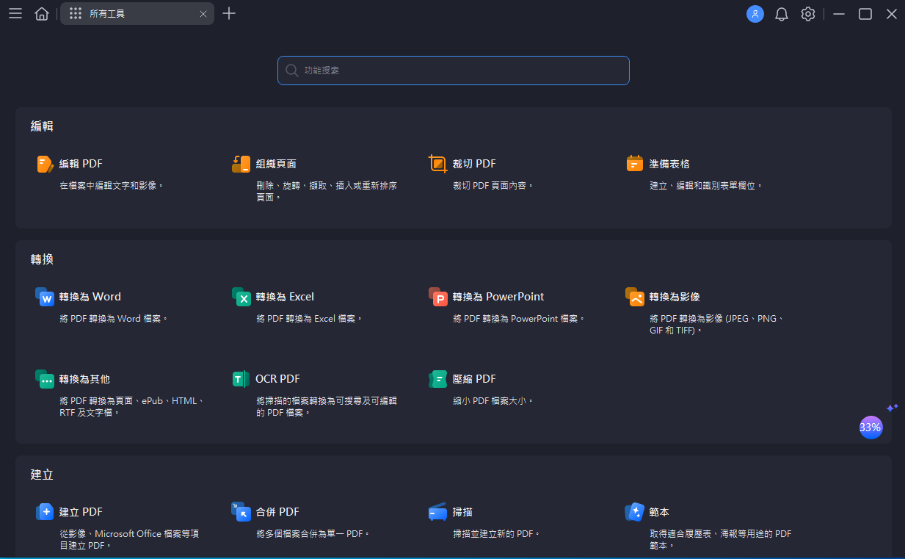905x559 pixels.
Task: Click description 在檔案中編輯文字和影像。
Action: (x=112, y=186)
